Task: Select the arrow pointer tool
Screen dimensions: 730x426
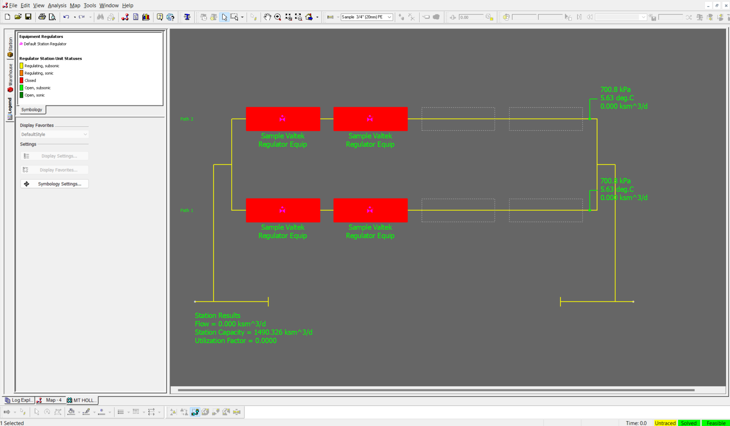Action: pyautogui.click(x=224, y=17)
